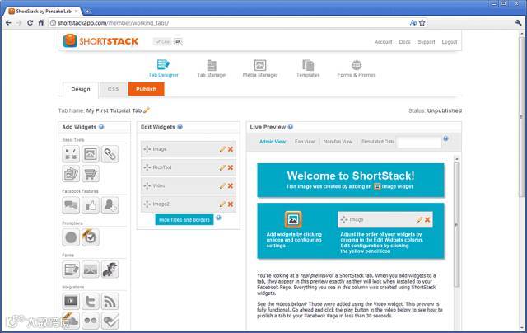The height and width of the screenshot is (333, 527).
Task: Click the ShortStack logo
Action: [x=100, y=41]
